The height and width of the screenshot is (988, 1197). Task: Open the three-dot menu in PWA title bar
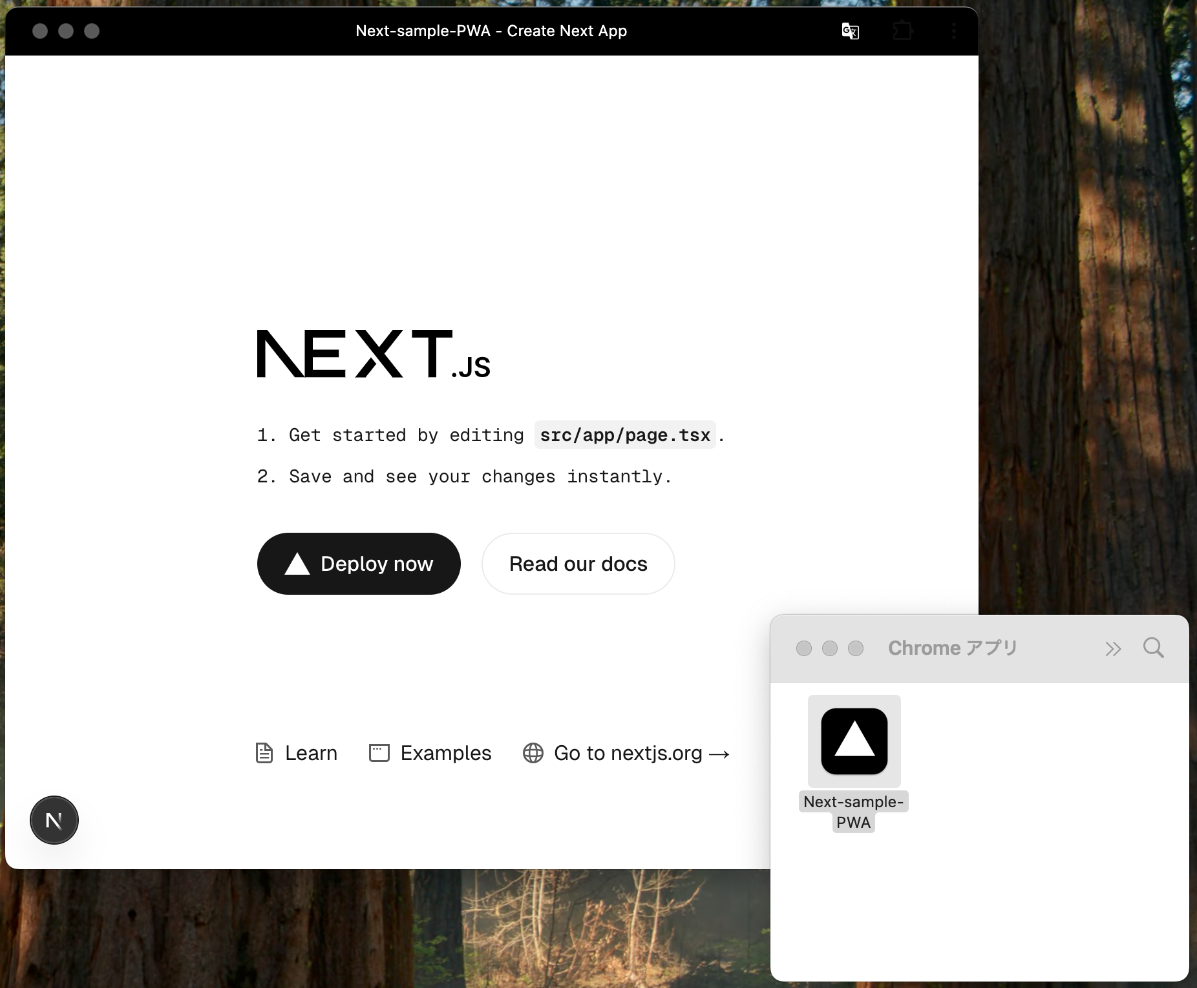(x=954, y=31)
